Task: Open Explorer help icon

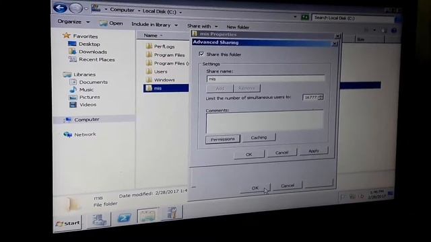Action: [x=394, y=30]
